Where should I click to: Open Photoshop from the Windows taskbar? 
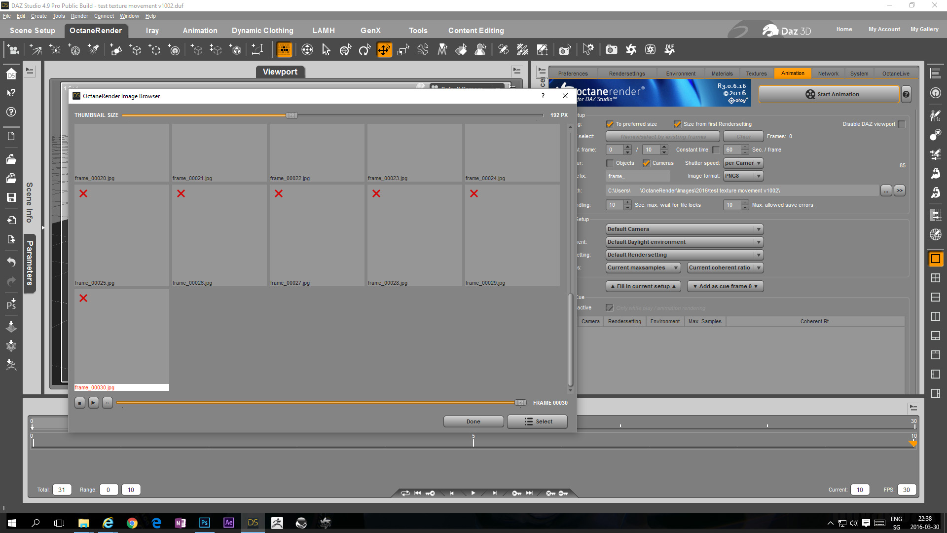[204, 523]
